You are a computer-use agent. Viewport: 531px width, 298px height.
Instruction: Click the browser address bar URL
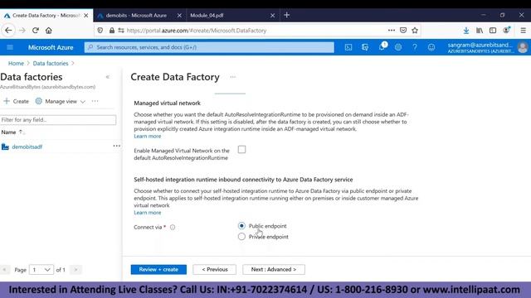[x=197, y=31]
